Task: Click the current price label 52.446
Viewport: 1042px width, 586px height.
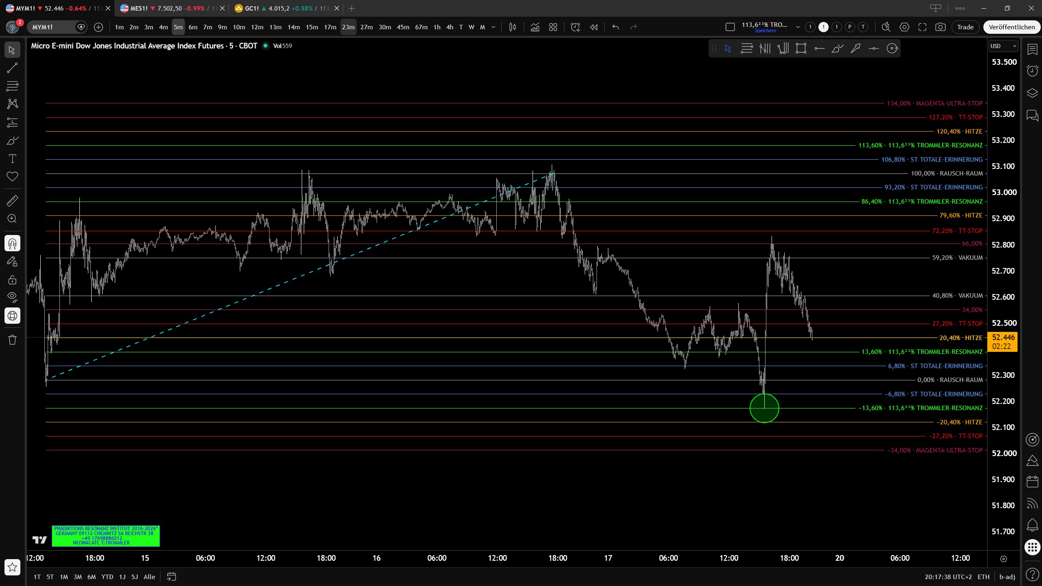Action: (1003, 341)
